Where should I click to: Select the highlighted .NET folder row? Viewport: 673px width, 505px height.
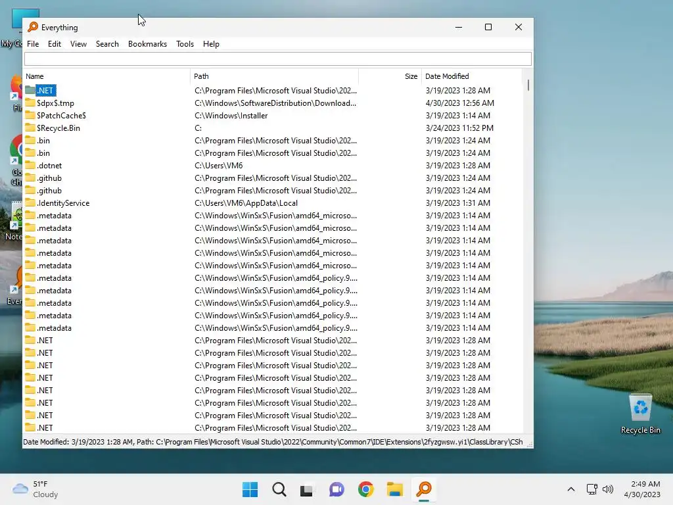273,91
